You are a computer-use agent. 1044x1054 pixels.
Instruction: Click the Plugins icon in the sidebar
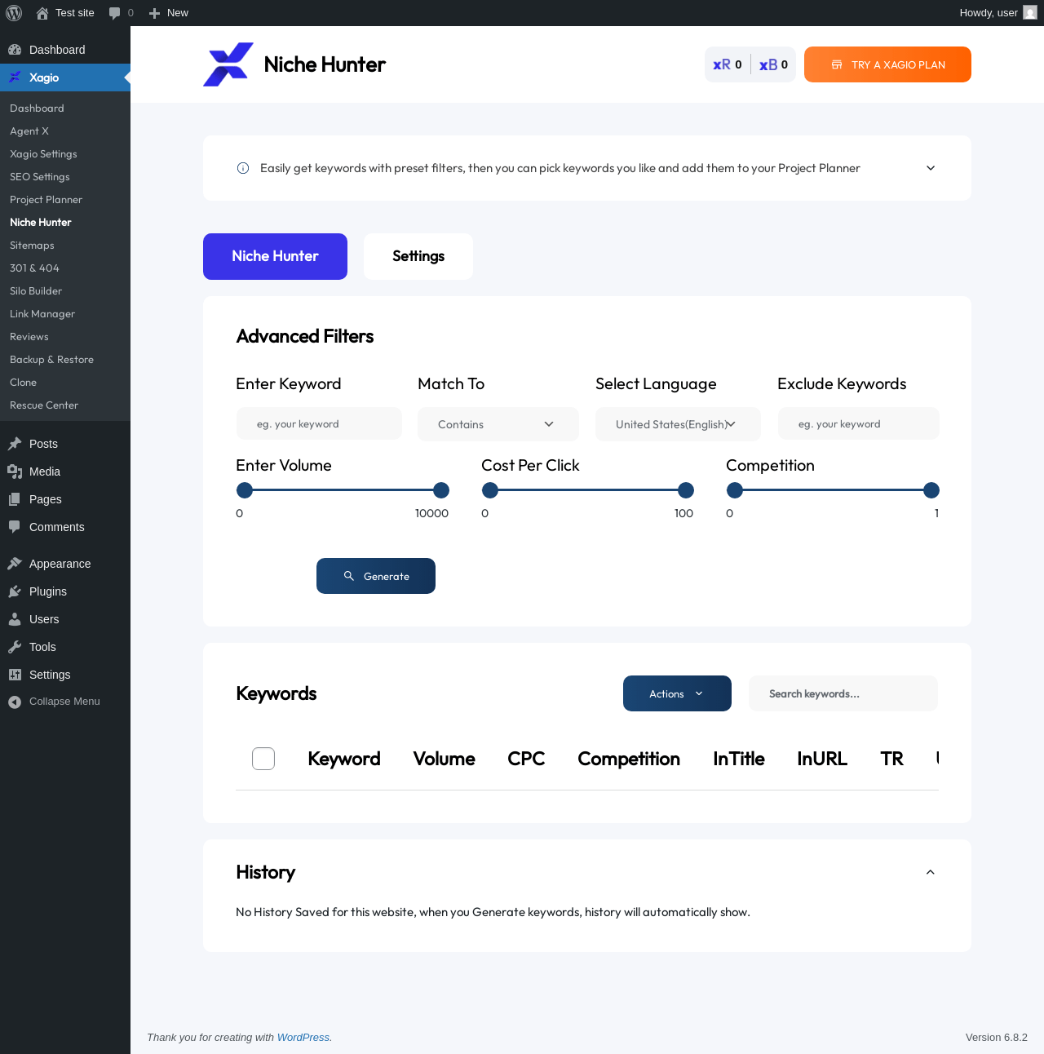(x=15, y=591)
